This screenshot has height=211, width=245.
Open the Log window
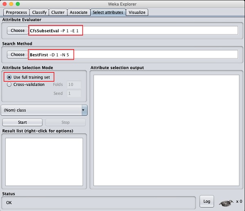point(207,202)
